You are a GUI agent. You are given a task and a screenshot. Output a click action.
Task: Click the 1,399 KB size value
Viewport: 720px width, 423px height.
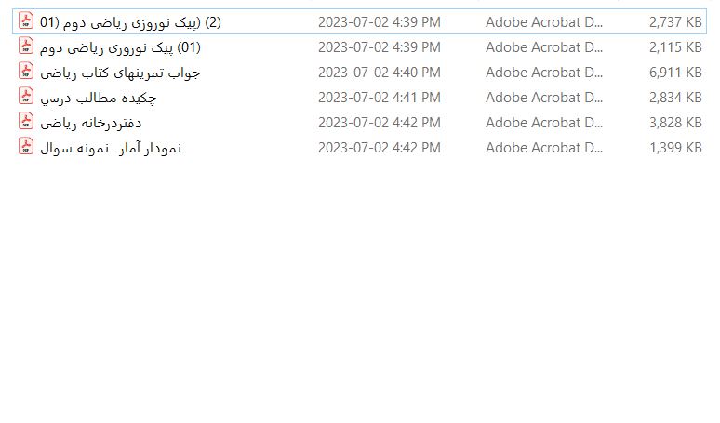point(675,148)
